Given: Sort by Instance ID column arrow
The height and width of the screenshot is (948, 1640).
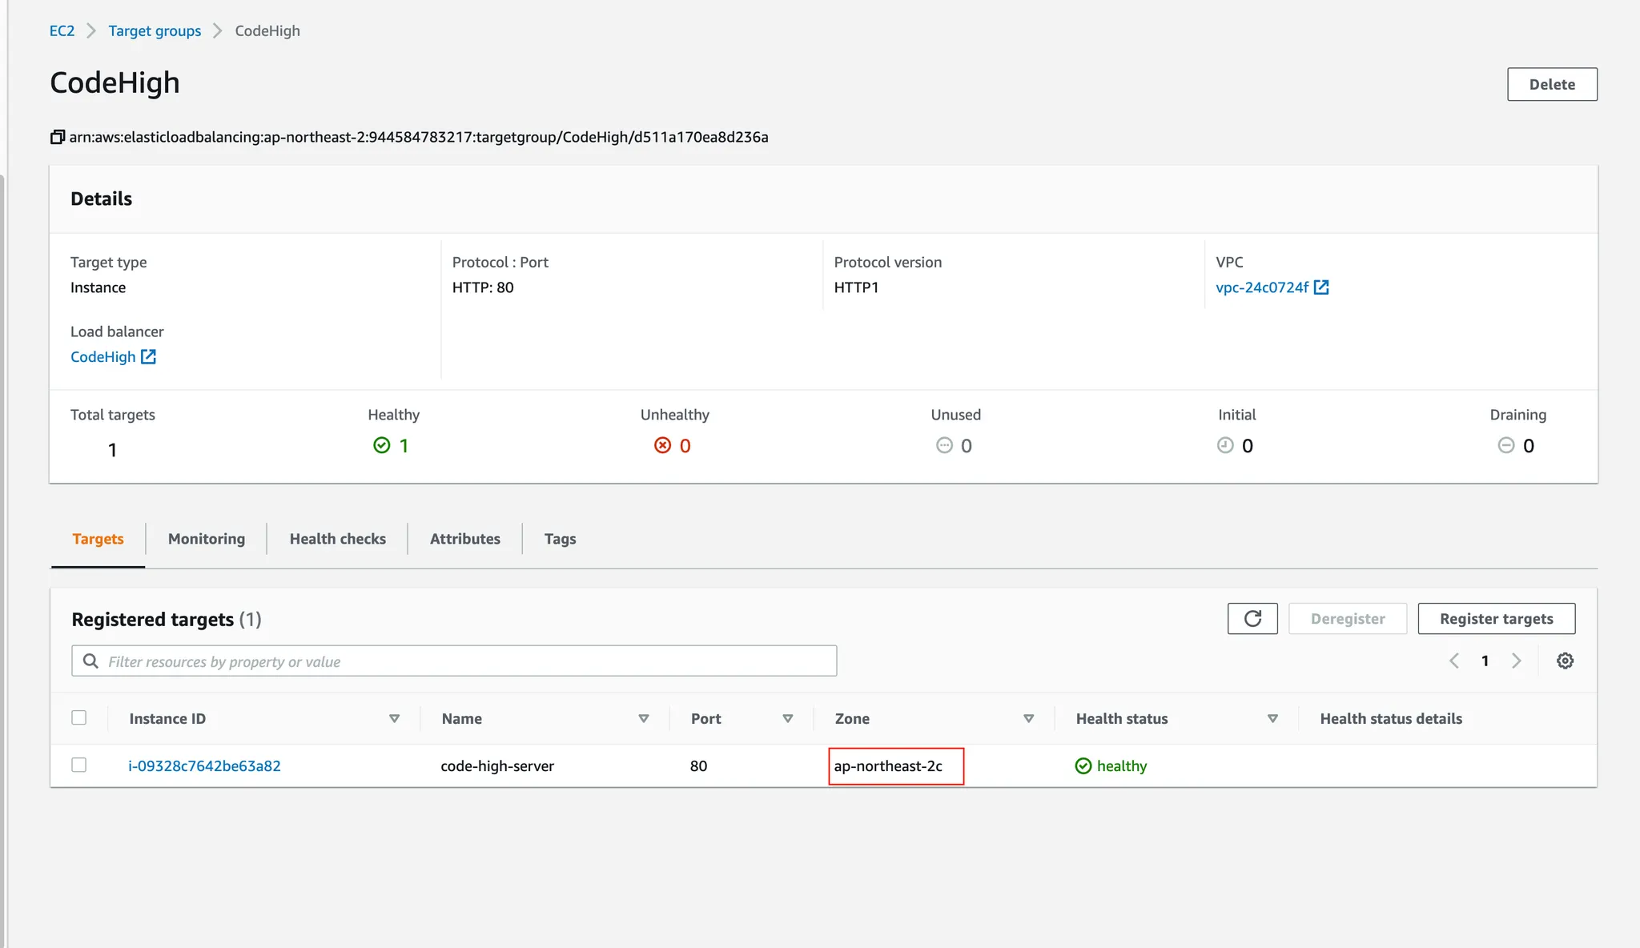Looking at the screenshot, I should point(394,719).
